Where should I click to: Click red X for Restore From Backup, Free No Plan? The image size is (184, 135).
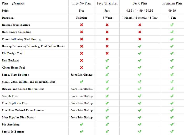[81, 25]
